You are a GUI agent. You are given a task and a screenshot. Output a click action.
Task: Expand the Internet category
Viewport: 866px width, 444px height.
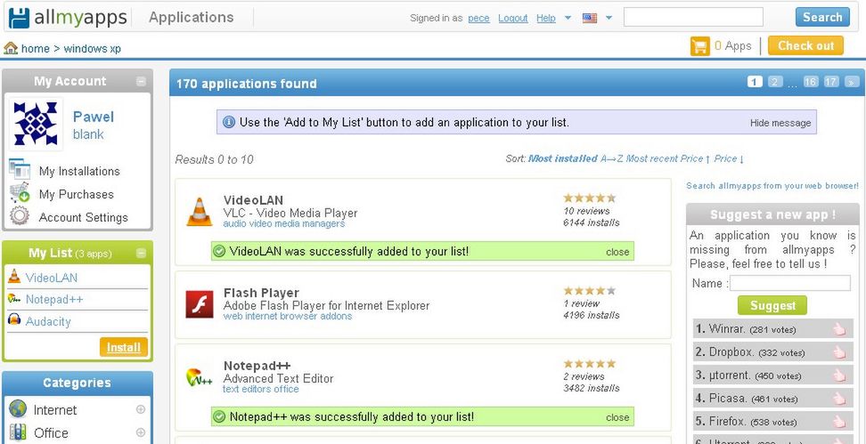141,409
